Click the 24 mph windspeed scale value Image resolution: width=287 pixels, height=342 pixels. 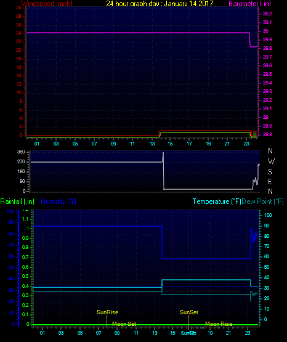pos(19,33)
